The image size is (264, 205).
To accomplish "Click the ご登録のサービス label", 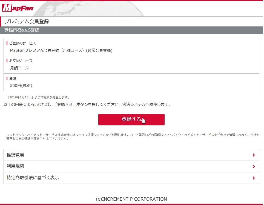I will pos(22,43).
